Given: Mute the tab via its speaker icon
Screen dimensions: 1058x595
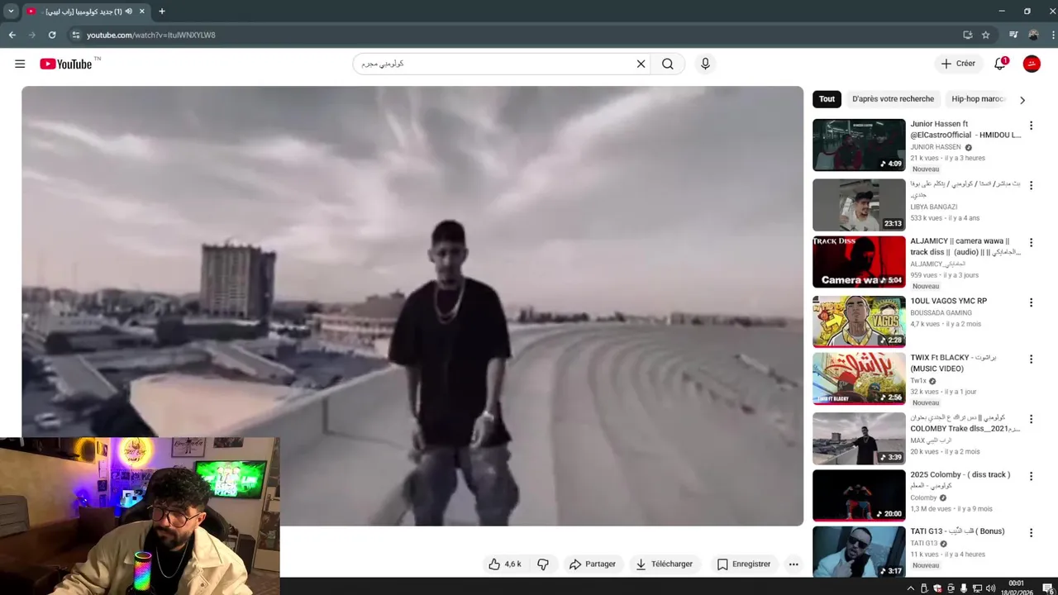Looking at the screenshot, I should tap(129, 12).
